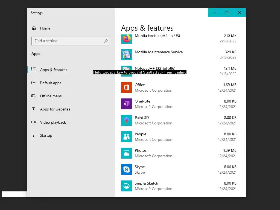Viewport: 280px width, 210px height.
Task: Click the search magnifier icon
Action: coord(106,41)
